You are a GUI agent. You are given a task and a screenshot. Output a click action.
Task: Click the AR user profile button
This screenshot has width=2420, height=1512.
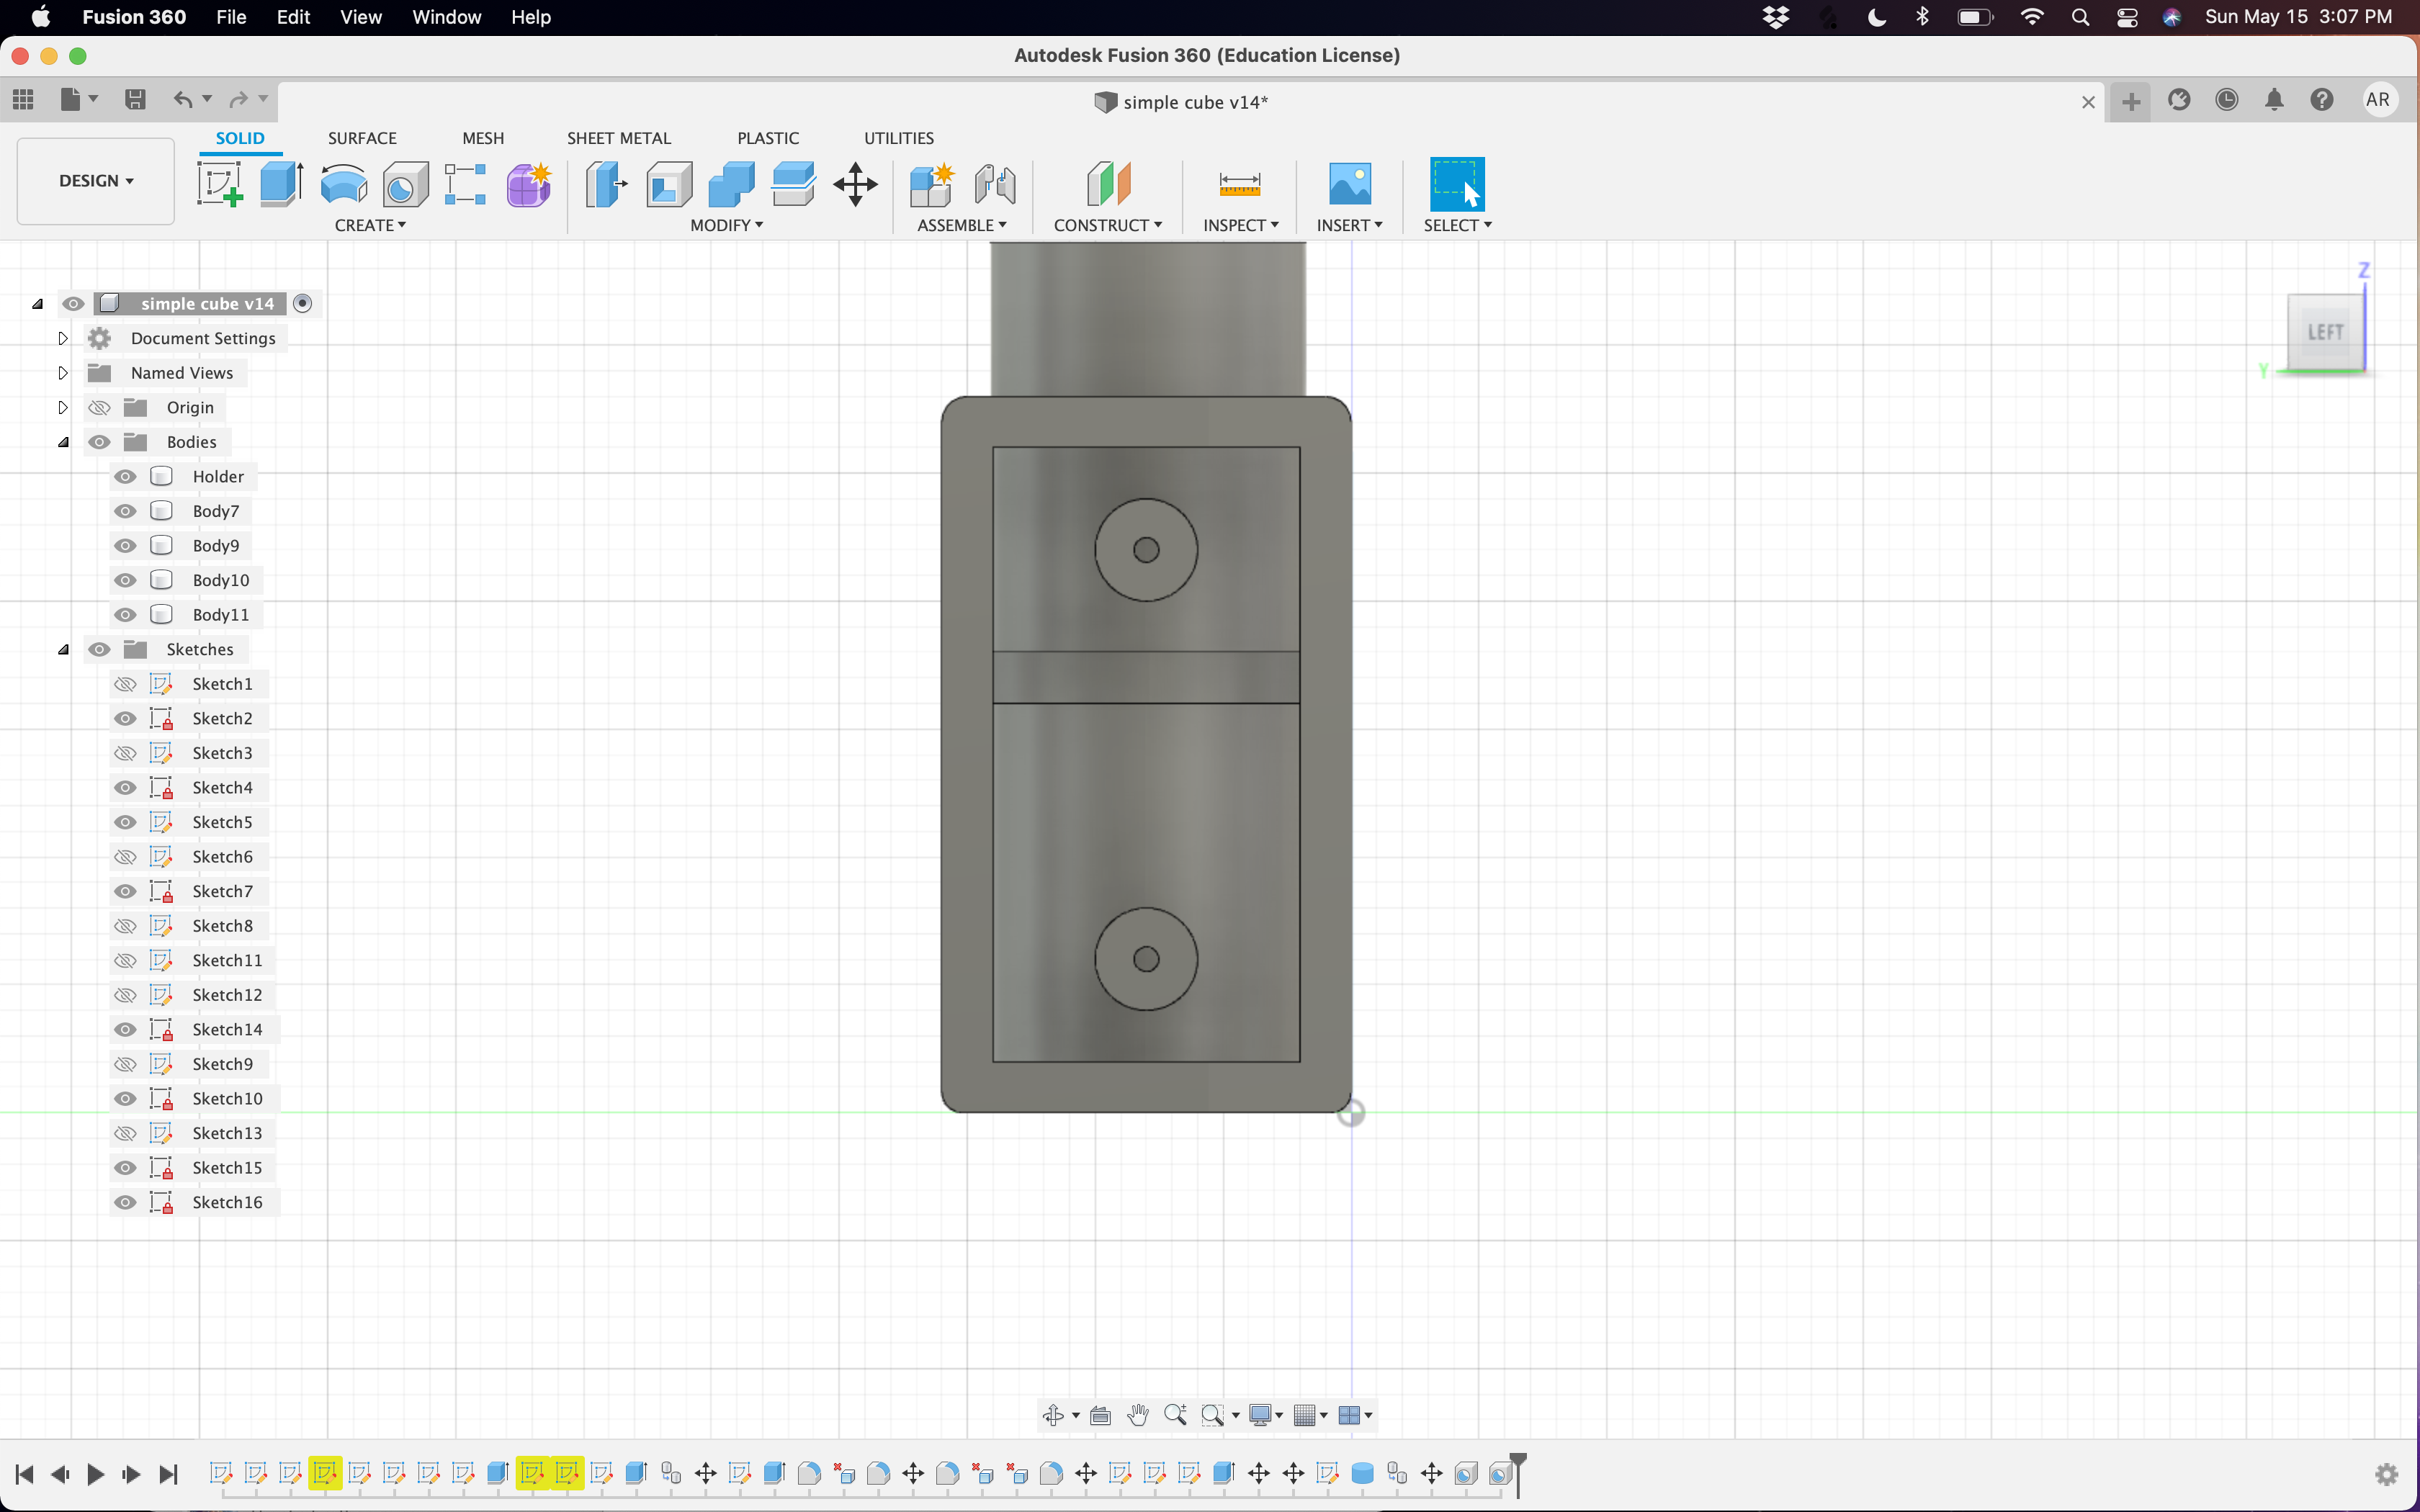(x=2378, y=100)
